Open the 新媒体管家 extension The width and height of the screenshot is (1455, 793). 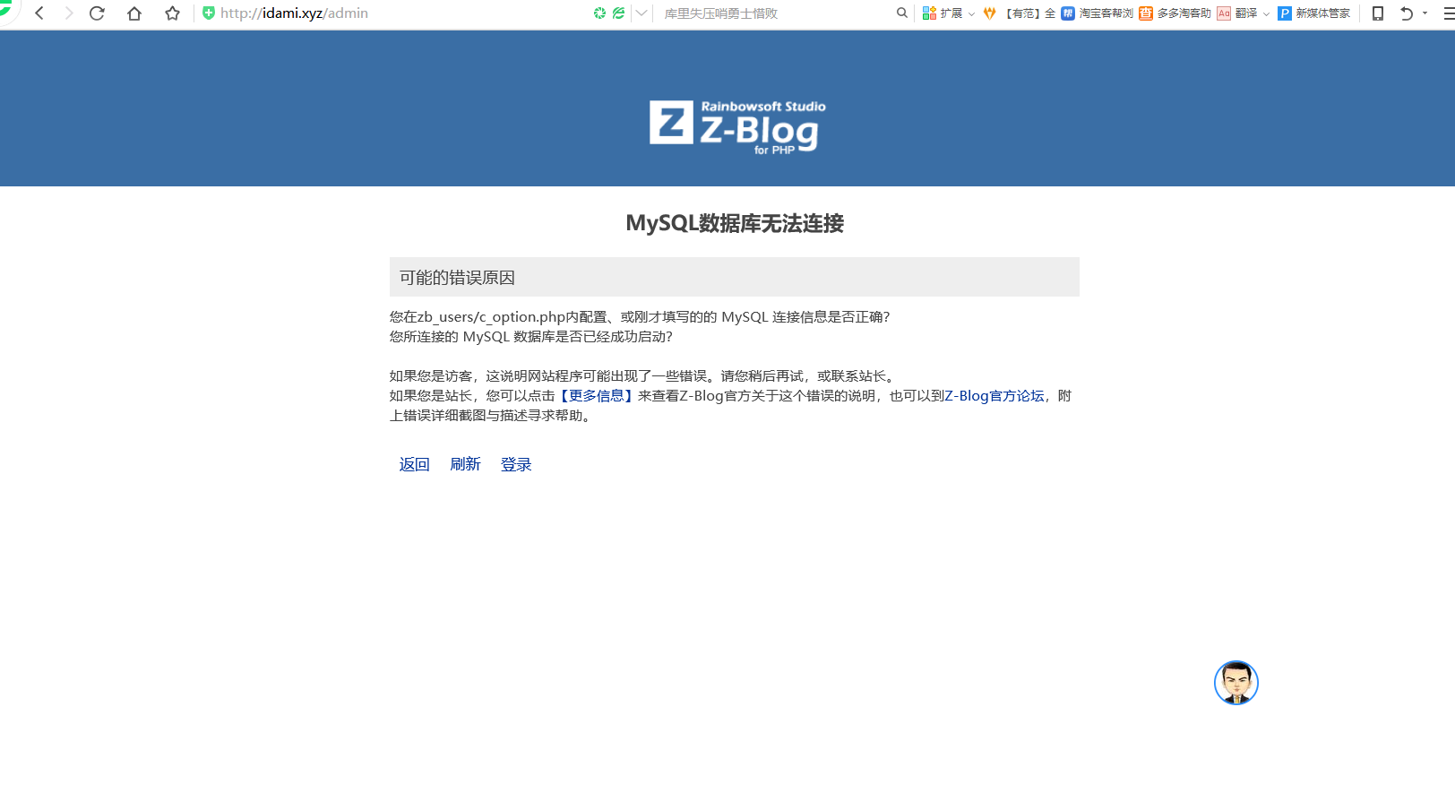point(1314,13)
